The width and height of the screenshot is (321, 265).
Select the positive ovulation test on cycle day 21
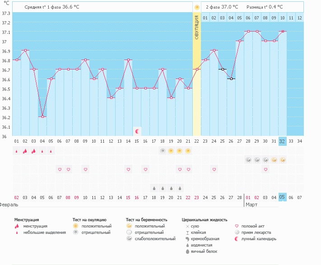click(x=188, y=151)
